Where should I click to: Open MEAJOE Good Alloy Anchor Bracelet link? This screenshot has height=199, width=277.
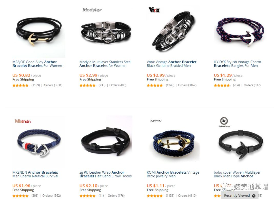tap(37, 64)
